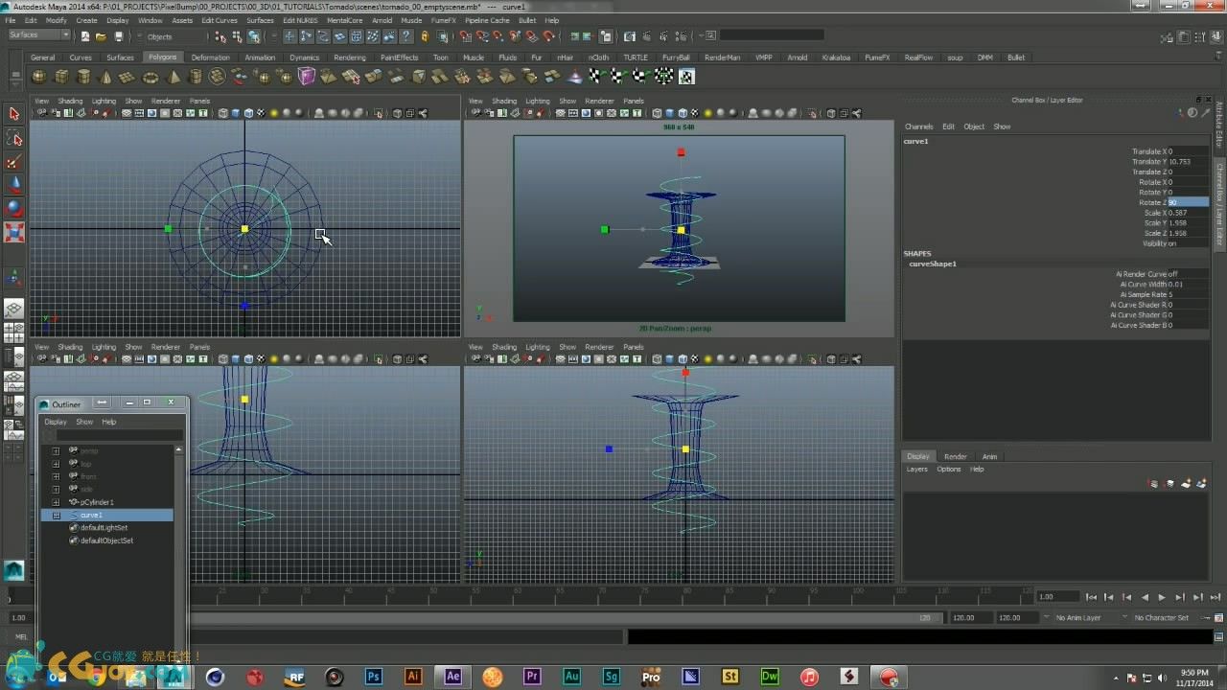Image resolution: width=1227 pixels, height=690 pixels.
Task: Expand the persp node in Outliner
Action: pyautogui.click(x=56, y=450)
